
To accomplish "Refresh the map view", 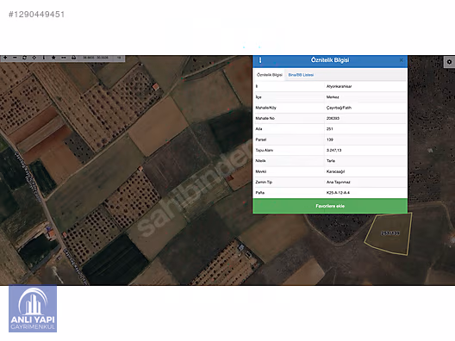I will point(24,58).
